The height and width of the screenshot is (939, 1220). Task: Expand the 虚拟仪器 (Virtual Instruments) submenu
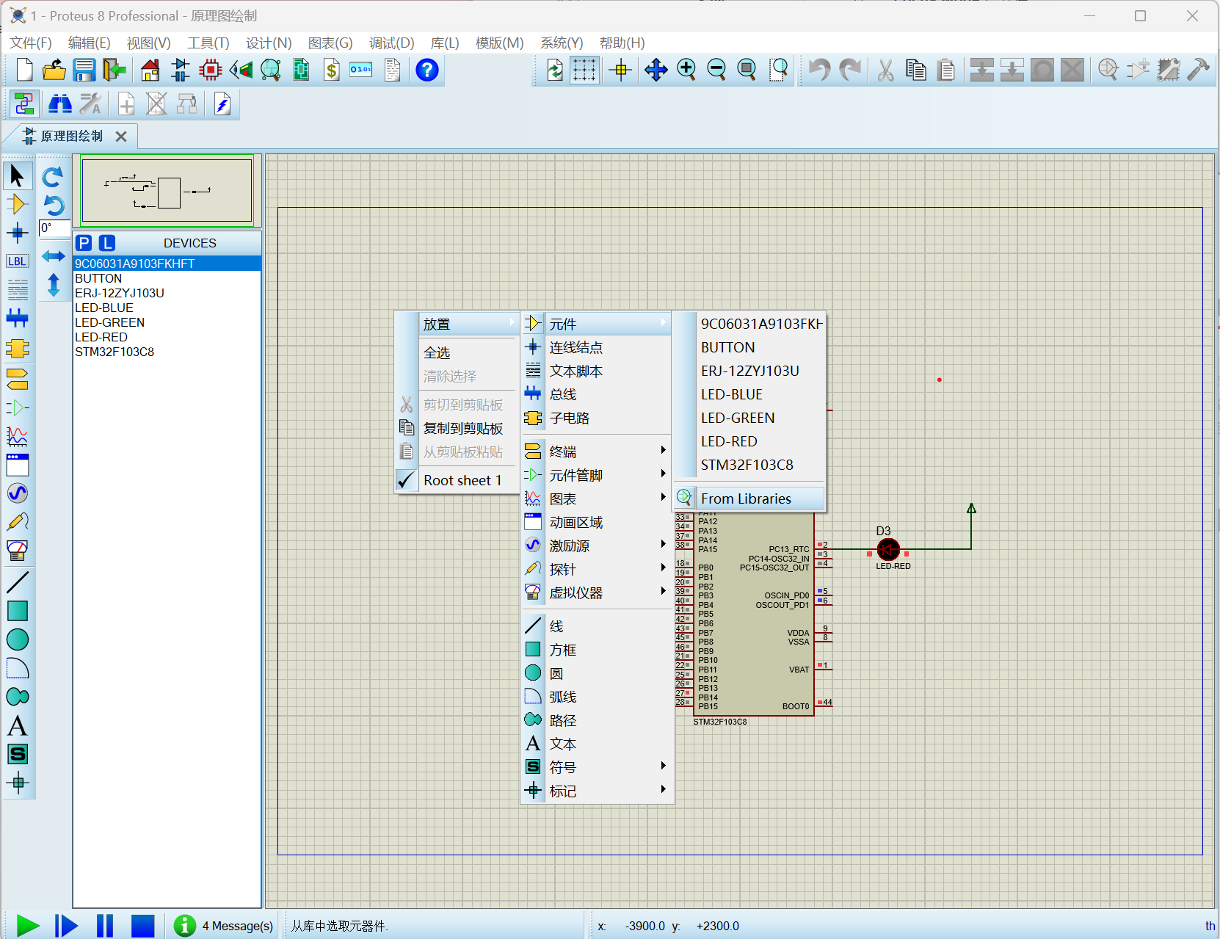[x=596, y=592]
